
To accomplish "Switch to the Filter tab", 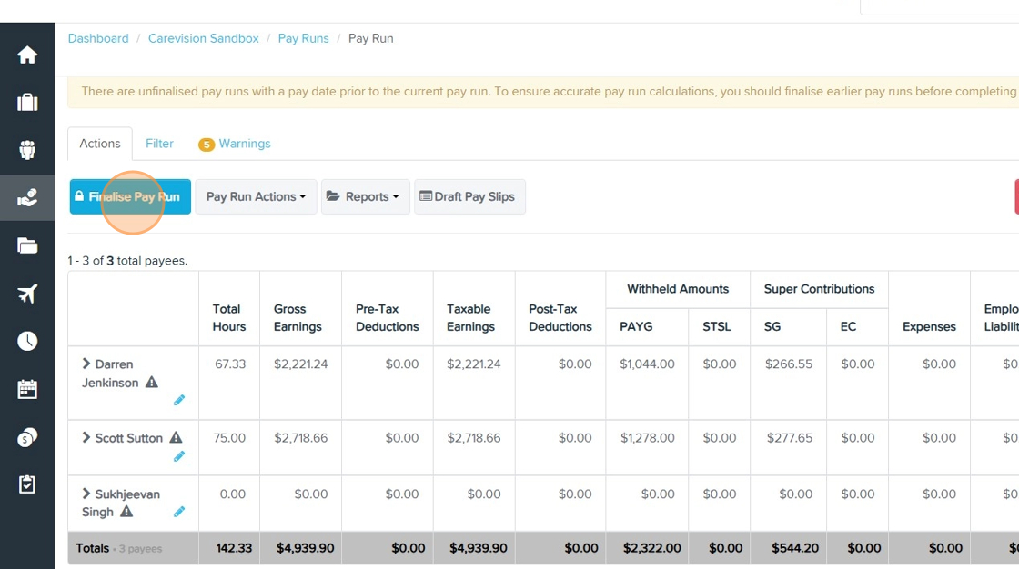I will (x=159, y=144).
